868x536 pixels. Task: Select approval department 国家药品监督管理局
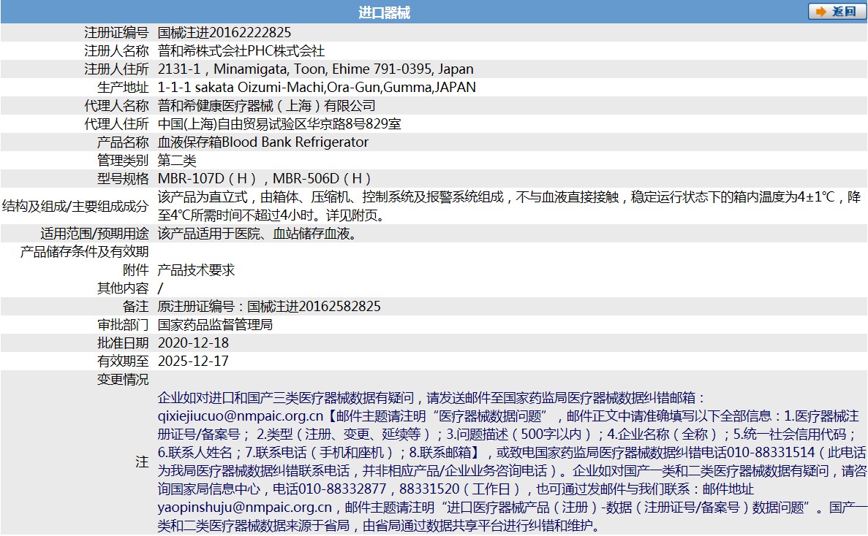(x=215, y=324)
